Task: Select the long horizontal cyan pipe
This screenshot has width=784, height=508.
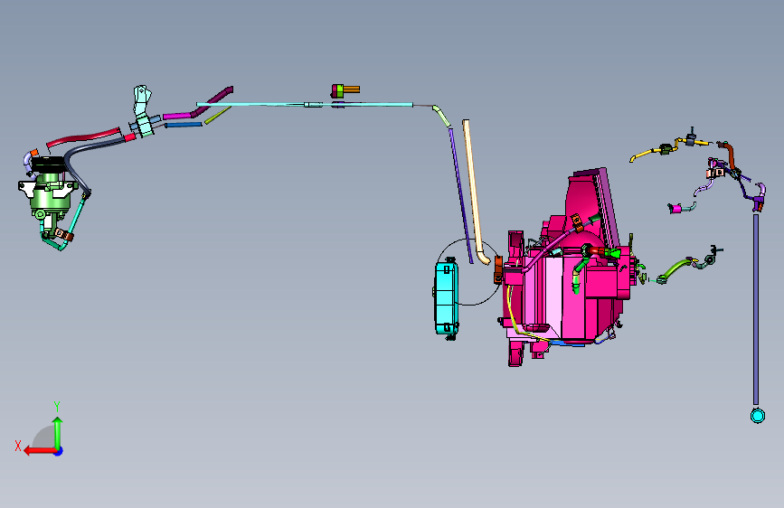Action: pyautogui.click(x=305, y=105)
